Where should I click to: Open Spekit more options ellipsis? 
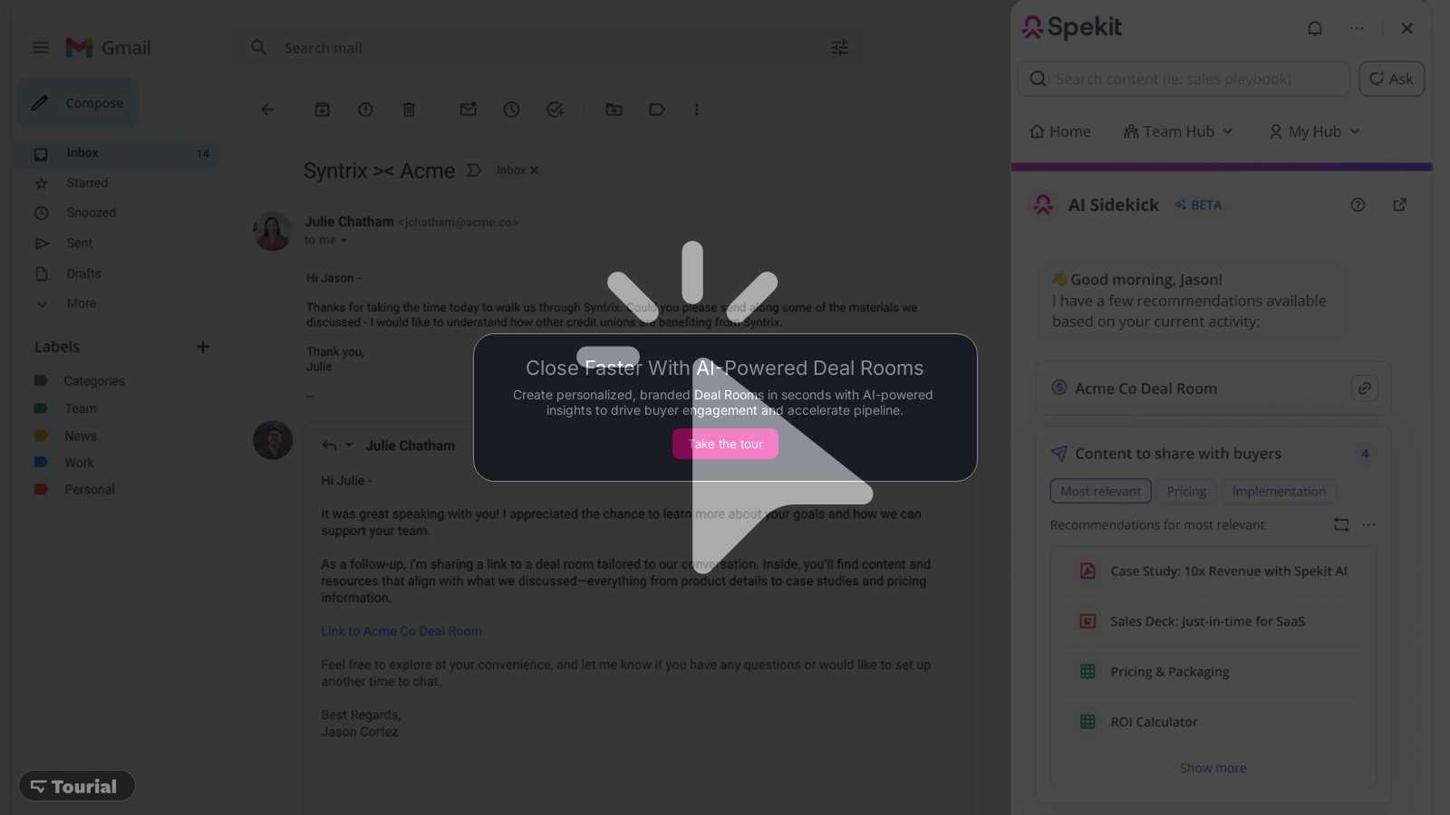point(1357,28)
